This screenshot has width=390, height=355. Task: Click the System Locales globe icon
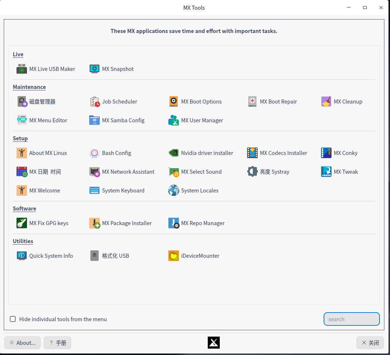tap(174, 191)
